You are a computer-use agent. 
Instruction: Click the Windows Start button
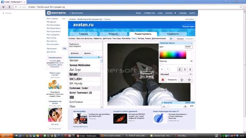pyautogui.click(x=7, y=136)
